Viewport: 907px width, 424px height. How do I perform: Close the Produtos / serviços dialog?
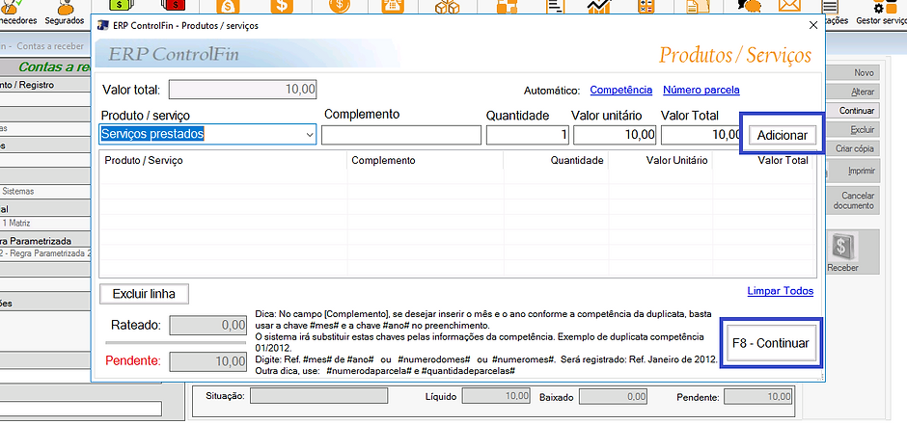coord(813,25)
